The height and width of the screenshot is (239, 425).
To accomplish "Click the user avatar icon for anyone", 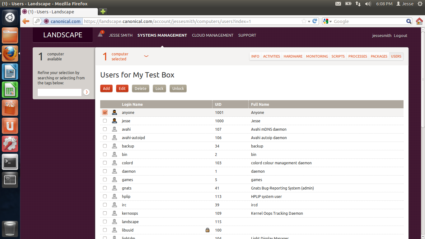I will [114, 112].
